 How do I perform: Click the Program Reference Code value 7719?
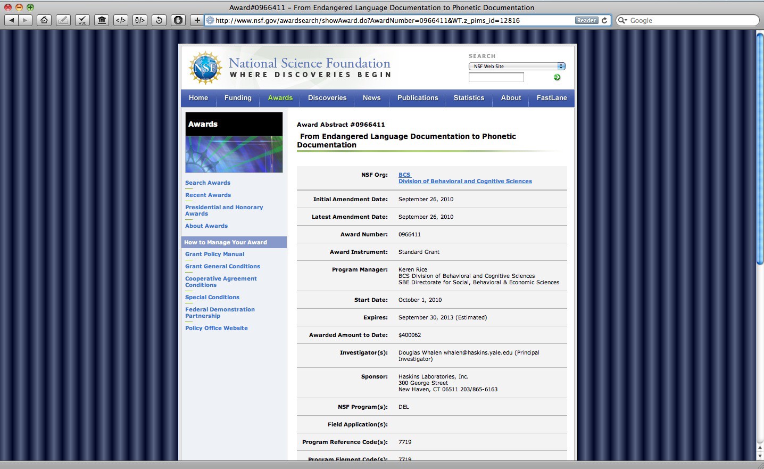pyautogui.click(x=405, y=442)
